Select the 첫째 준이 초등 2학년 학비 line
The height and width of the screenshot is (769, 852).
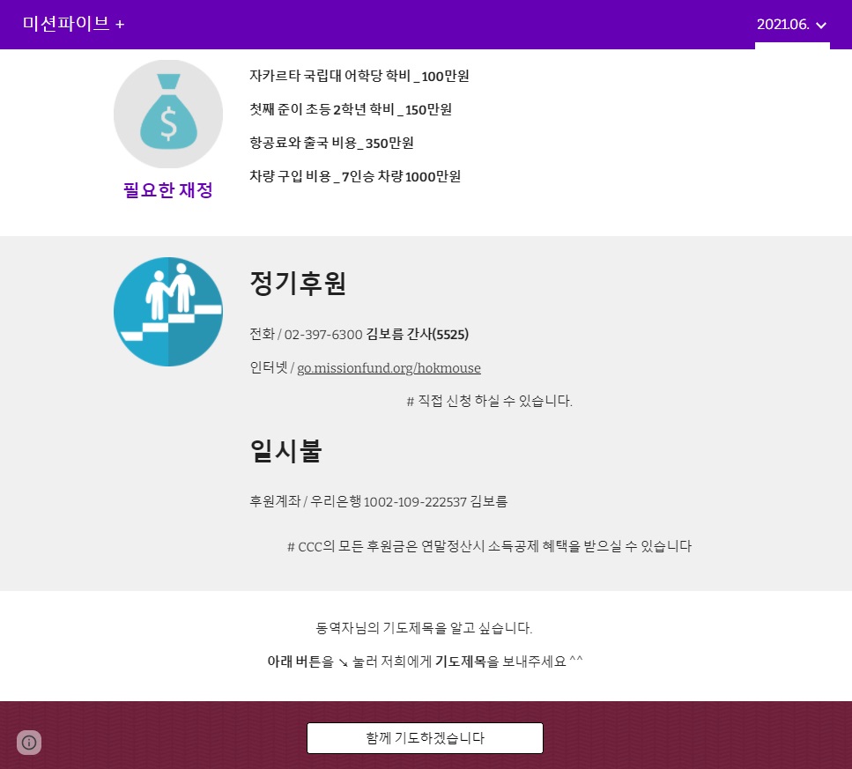click(351, 110)
